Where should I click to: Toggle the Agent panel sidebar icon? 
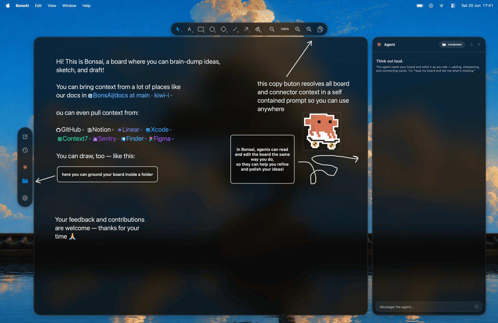pos(25,166)
